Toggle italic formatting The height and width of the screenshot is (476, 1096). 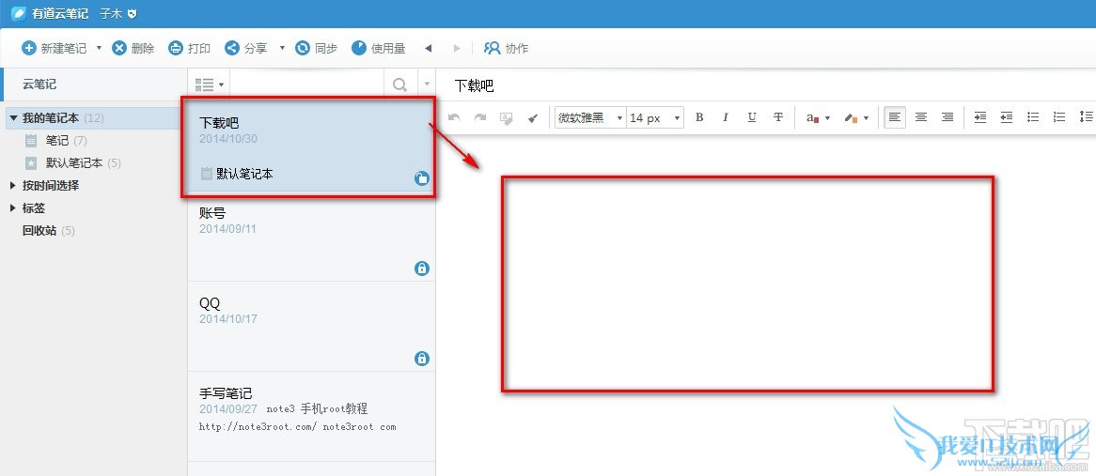pos(726,117)
